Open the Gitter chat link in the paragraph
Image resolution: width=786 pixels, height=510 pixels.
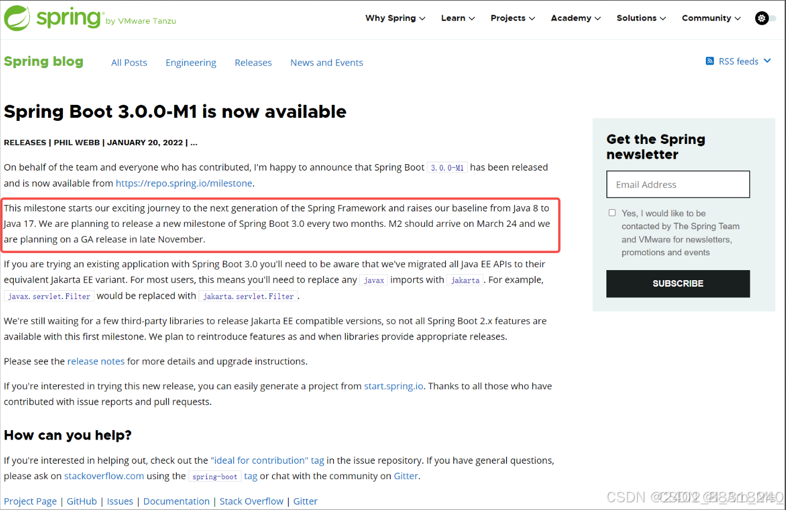406,476
